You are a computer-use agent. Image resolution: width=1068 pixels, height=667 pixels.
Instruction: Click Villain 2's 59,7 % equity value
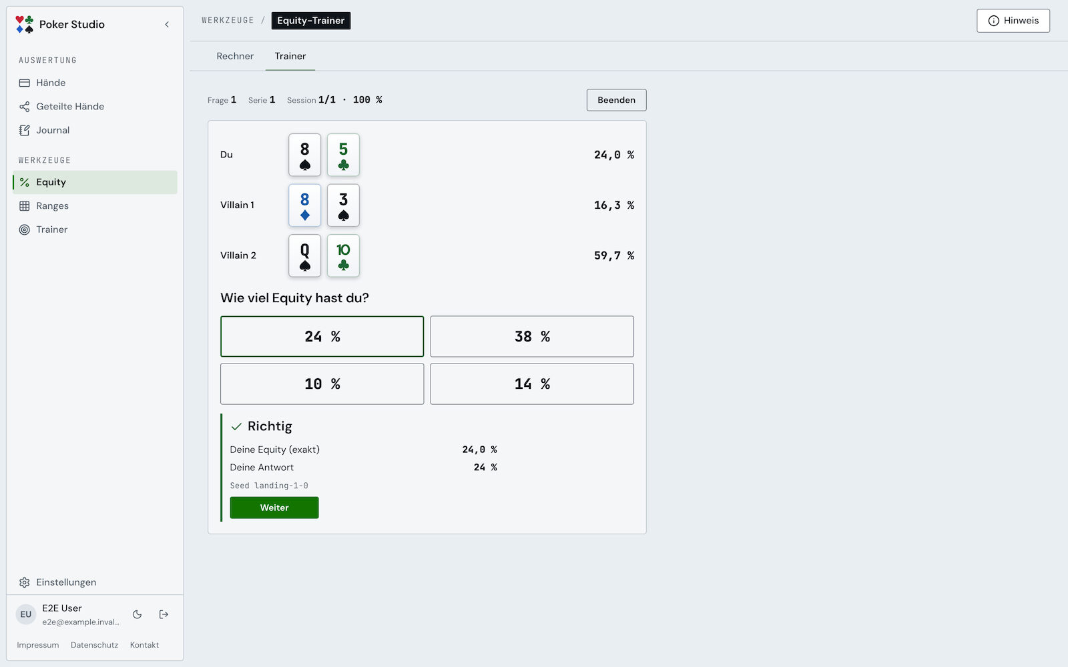click(614, 255)
